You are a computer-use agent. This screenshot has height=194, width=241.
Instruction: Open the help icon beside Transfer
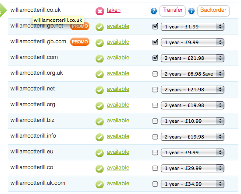(154, 11)
